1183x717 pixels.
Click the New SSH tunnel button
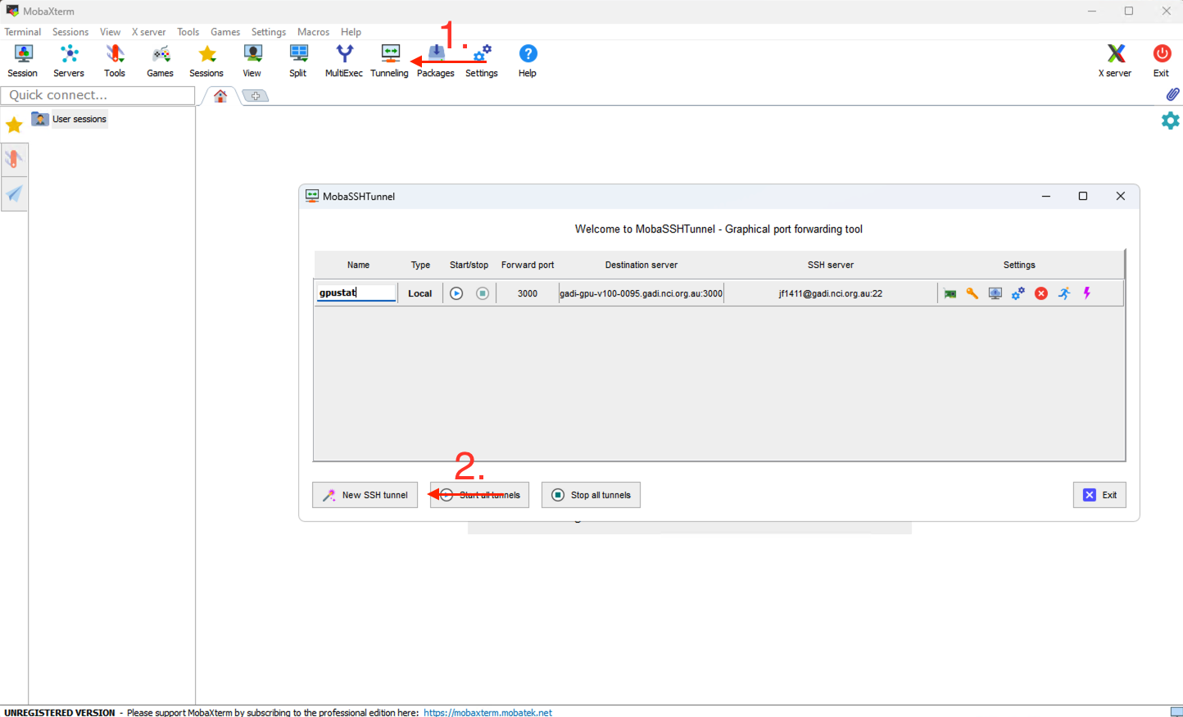(365, 495)
